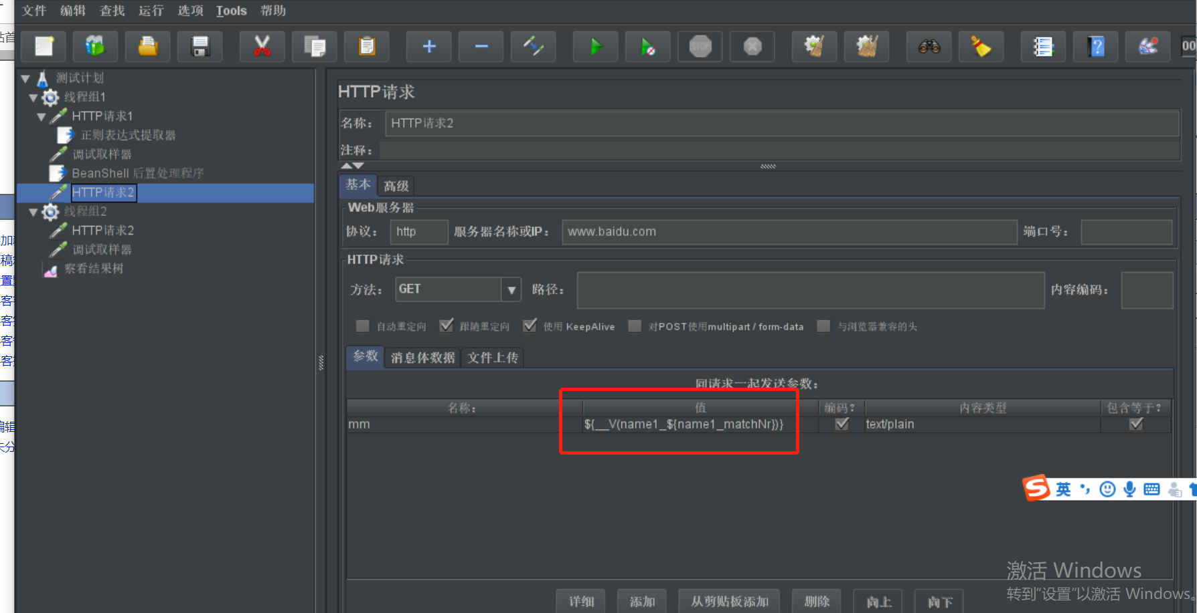Enable 对POST使用multipart / form-data checkbox
This screenshot has width=1197, height=613.
click(x=635, y=326)
